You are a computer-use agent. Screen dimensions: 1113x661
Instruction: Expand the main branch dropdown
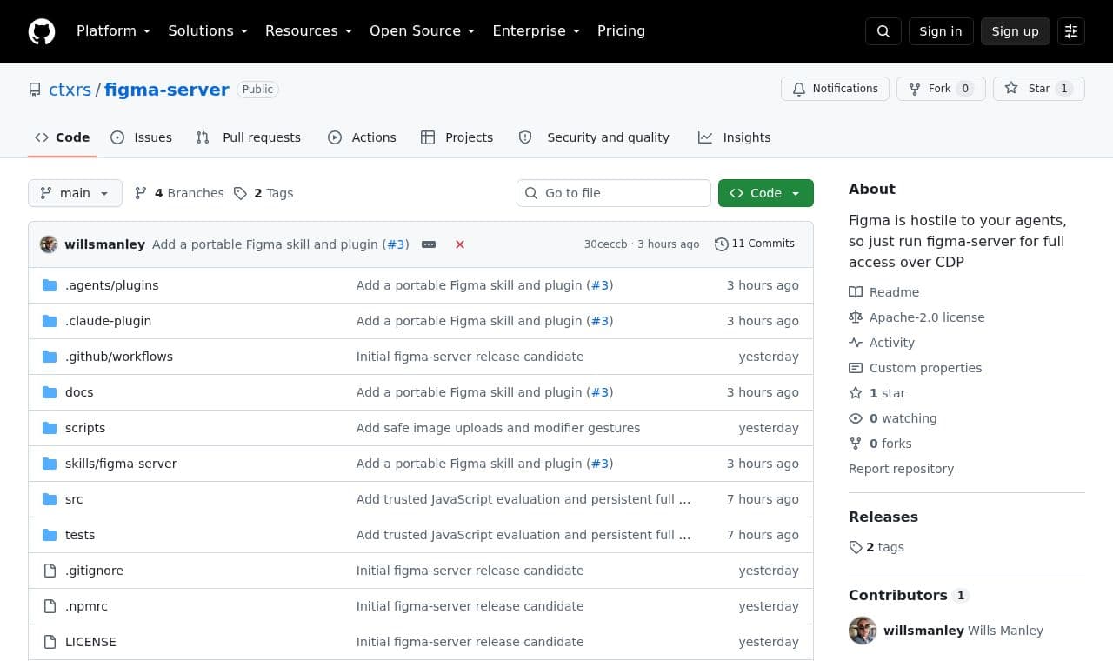[75, 193]
